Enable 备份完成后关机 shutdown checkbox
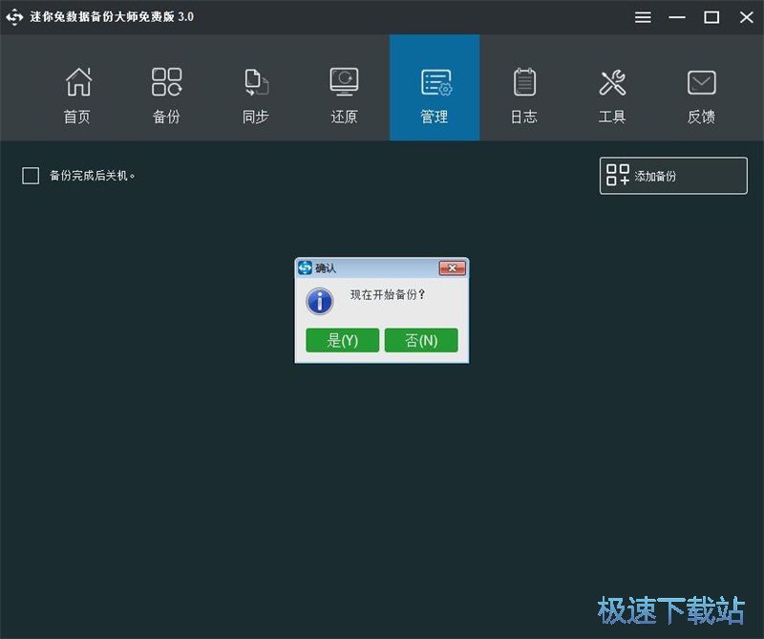764x639 pixels. pos(31,176)
